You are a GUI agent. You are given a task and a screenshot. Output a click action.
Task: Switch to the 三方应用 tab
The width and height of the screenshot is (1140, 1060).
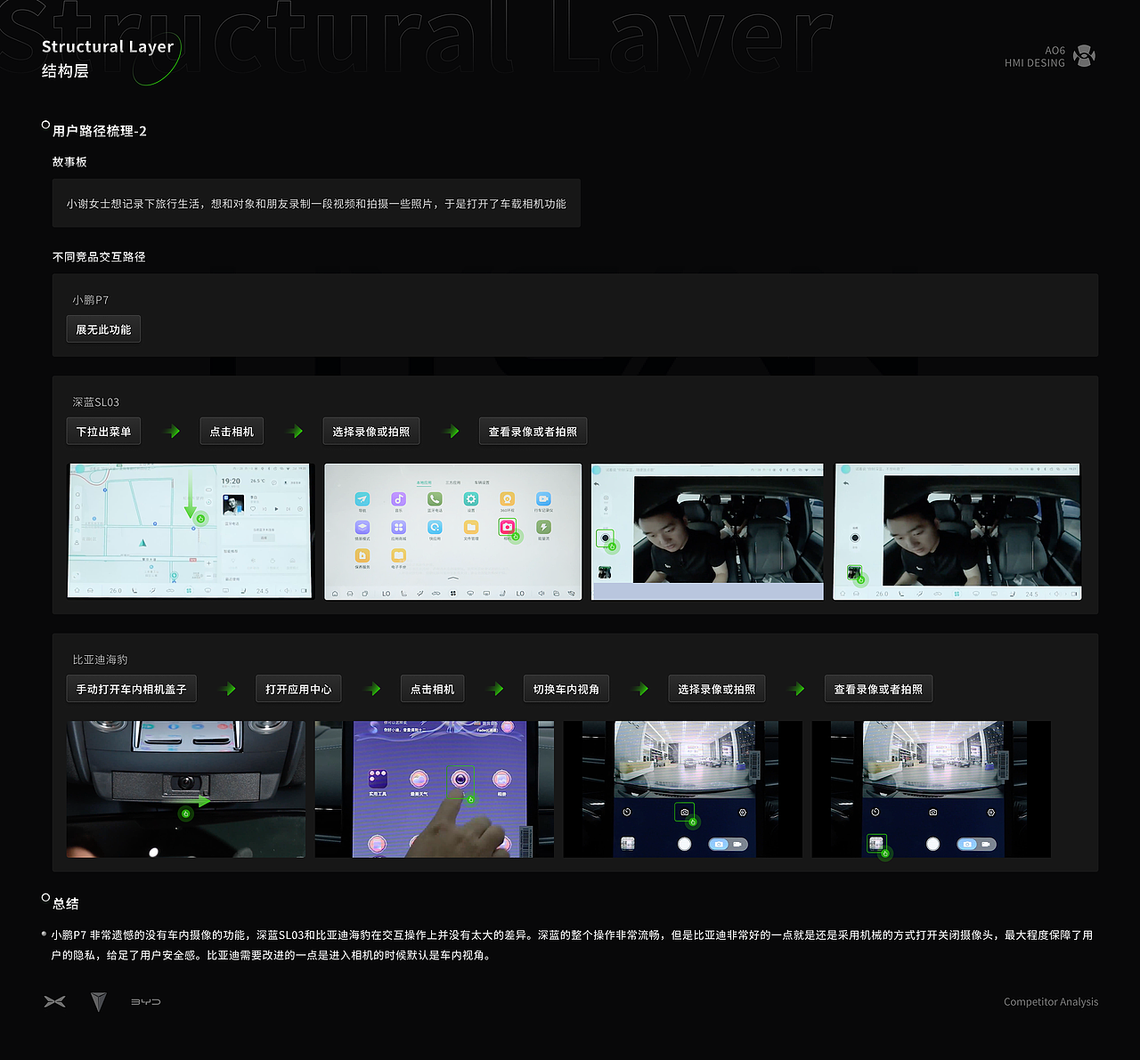[452, 482]
